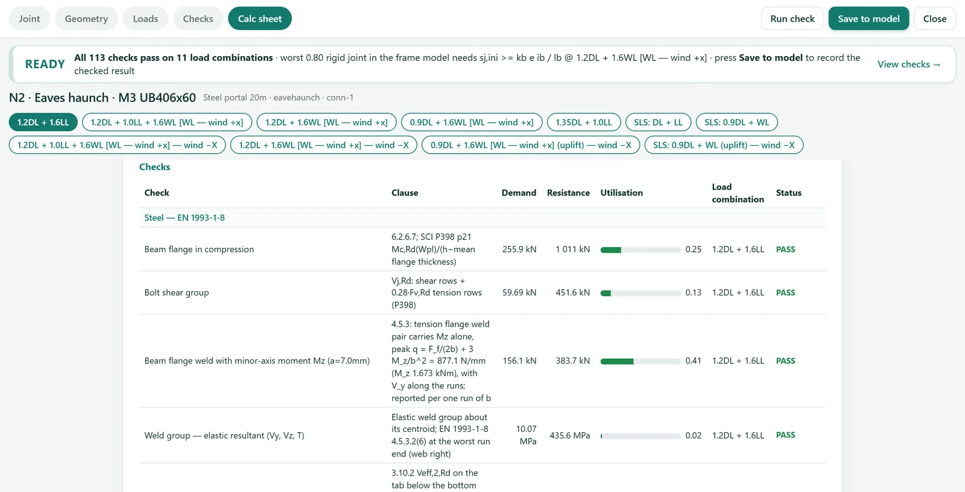Click the 0.13 utilisation bar
Image resolution: width=965 pixels, height=492 pixels.
pyautogui.click(x=641, y=293)
